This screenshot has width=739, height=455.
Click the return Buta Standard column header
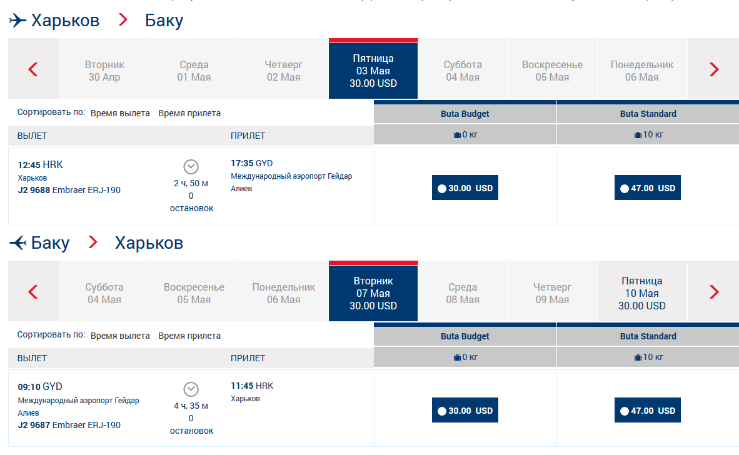(x=648, y=336)
